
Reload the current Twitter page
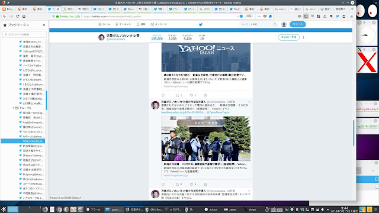[17, 16]
